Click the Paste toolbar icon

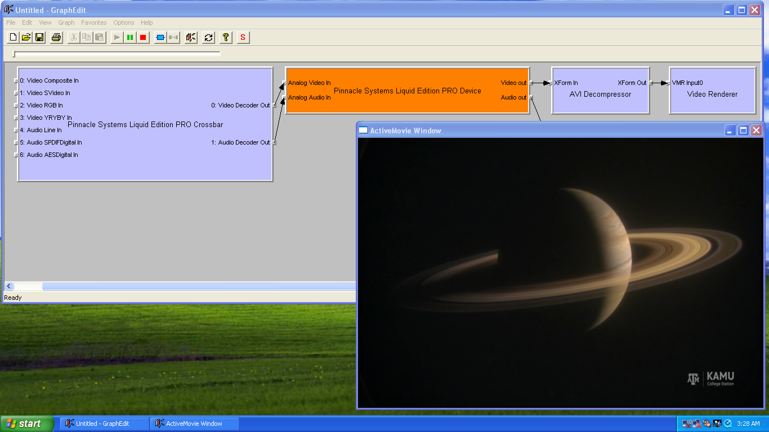click(100, 38)
